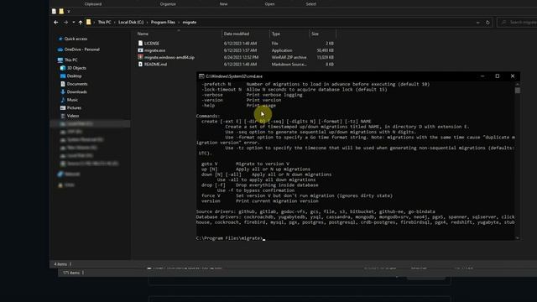Open 3D Objects folder in sidebar
537x302 pixels.
point(76,68)
